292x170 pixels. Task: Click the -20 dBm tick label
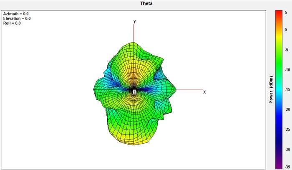(286, 109)
